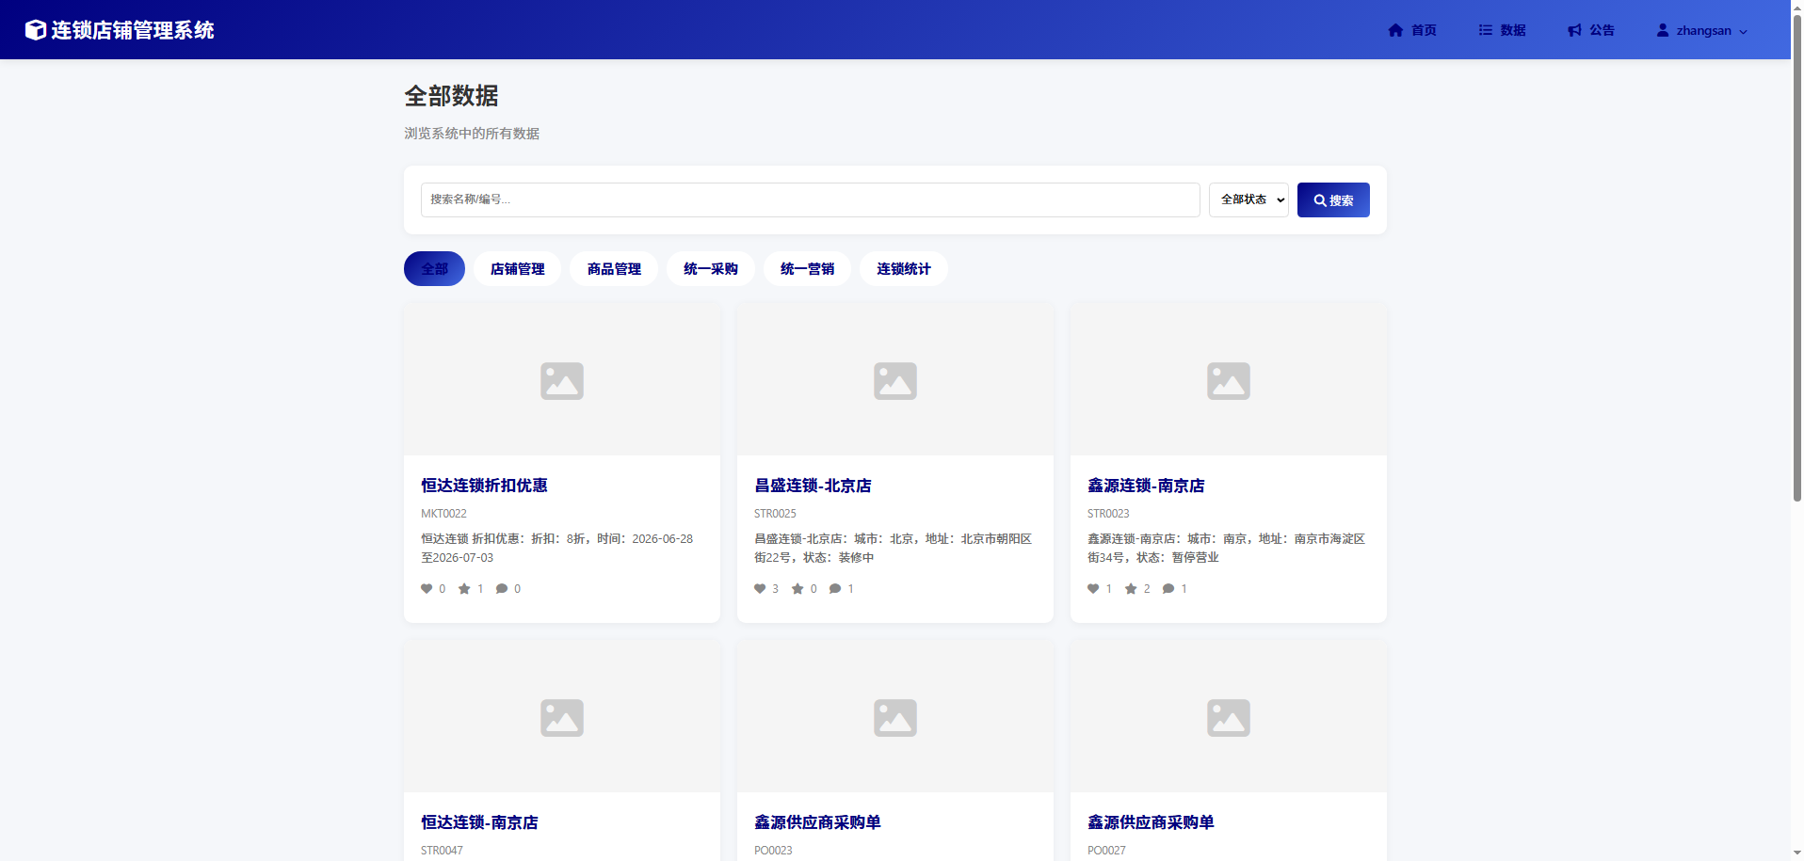
Task: Click the STR0047 code text
Action: click(442, 851)
